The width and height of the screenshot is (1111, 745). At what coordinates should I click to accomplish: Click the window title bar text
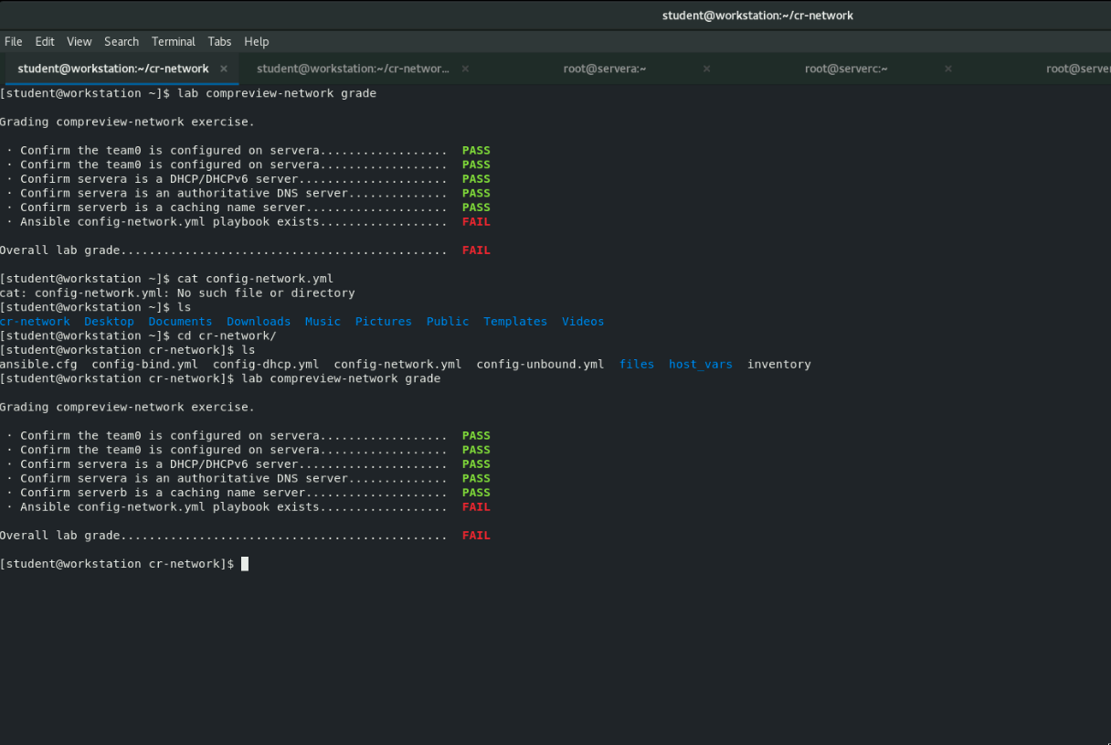[x=757, y=16]
